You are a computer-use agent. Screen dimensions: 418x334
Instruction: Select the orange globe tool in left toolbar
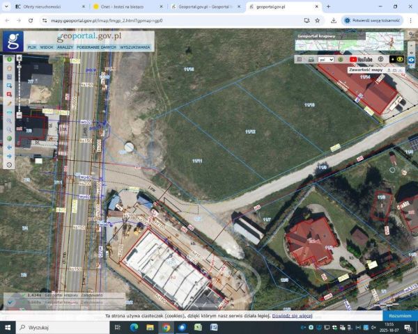tap(9, 68)
